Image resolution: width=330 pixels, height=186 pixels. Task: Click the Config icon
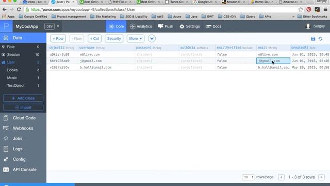pyautogui.click(x=6, y=159)
